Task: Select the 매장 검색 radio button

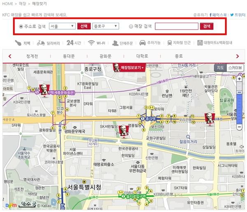Action: pyautogui.click(x=131, y=26)
